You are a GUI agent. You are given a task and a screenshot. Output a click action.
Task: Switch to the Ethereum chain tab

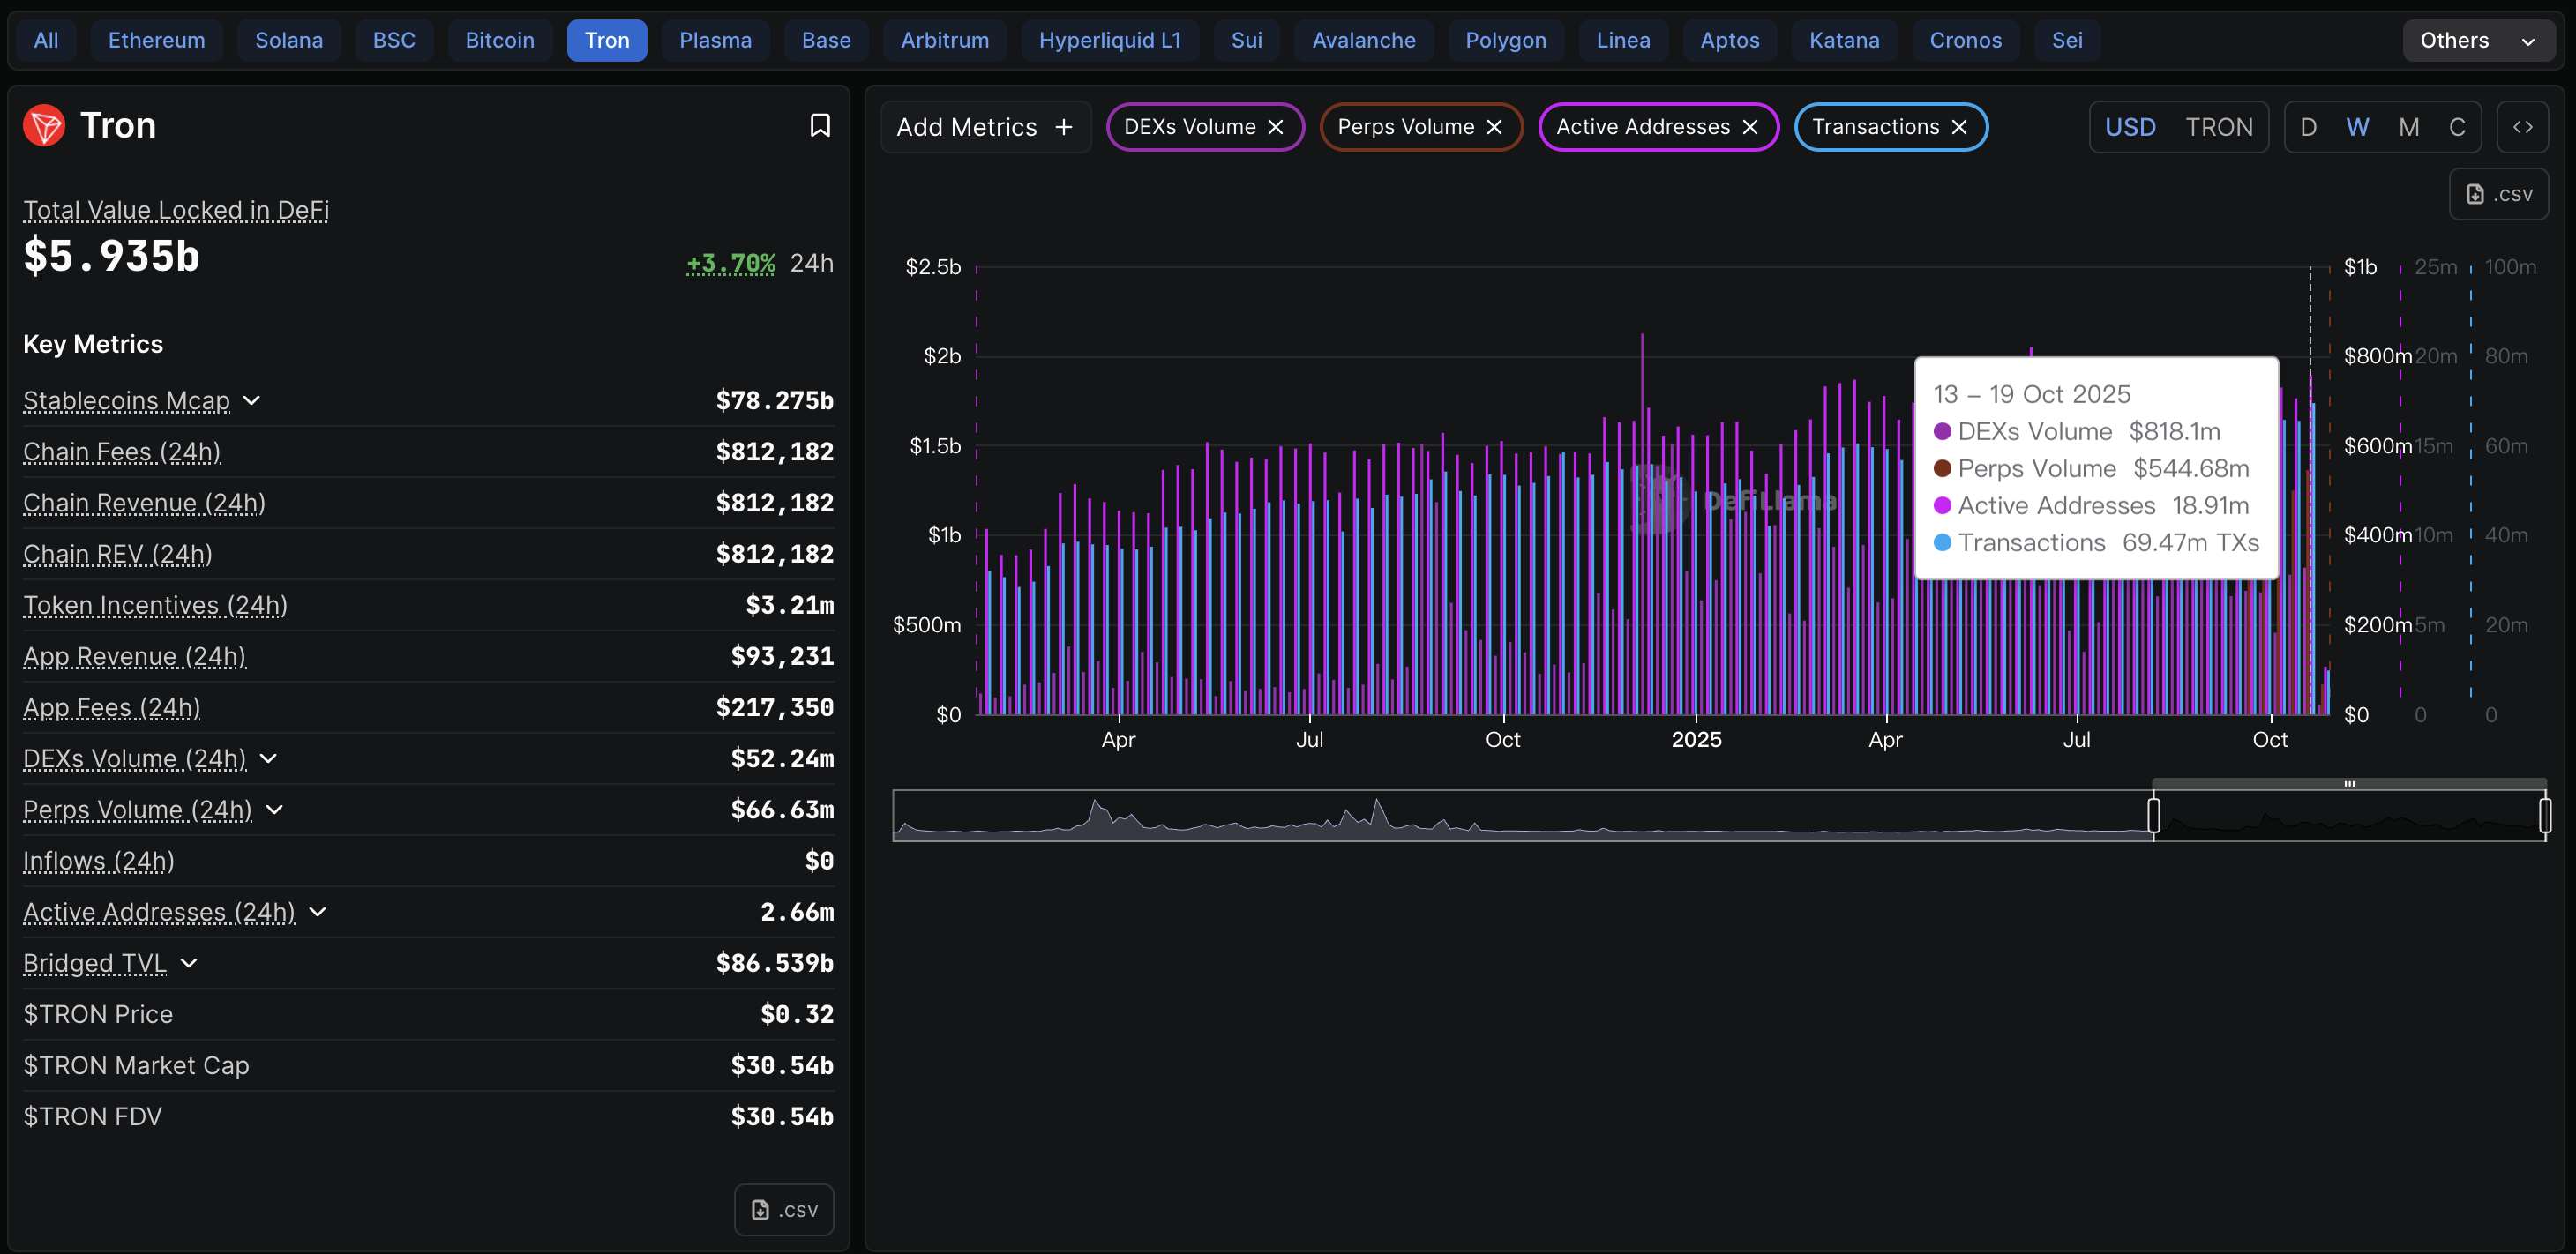pyautogui.click(x=156, y=40)
